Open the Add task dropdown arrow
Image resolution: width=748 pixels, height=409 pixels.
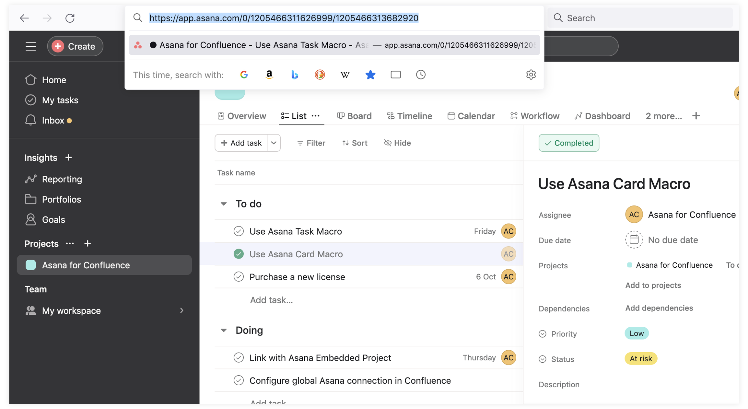(274, 143)
